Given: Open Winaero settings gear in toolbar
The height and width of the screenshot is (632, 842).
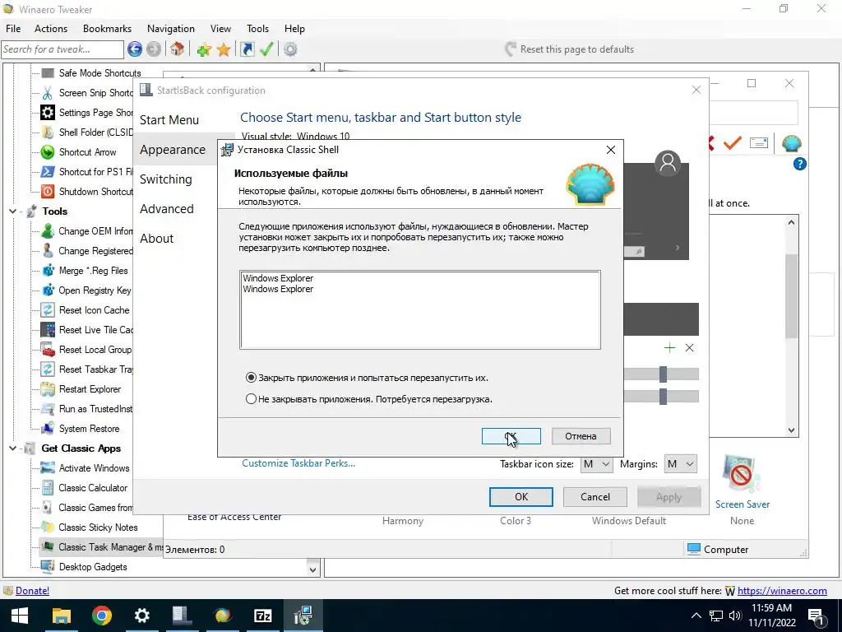Looking at the screenshot, I should click(290, 49).
